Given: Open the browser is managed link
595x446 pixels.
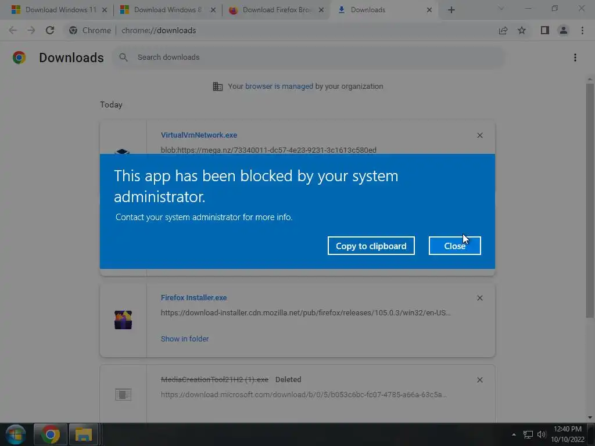Looking at the screenshot, I should click(x=279, y=86).
